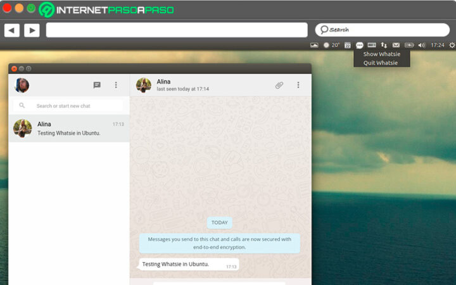Open the sidebar three-dot menu
The image size is (456, 285).
[x=116, y=85]
